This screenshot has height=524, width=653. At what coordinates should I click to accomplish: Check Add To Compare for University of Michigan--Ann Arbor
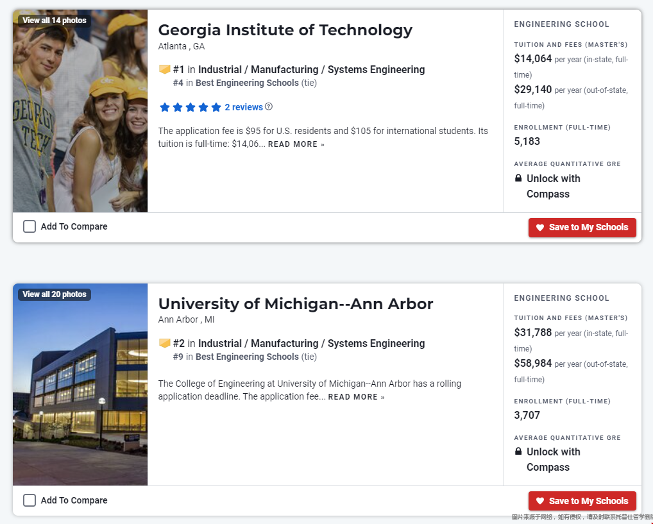[29, 500]
